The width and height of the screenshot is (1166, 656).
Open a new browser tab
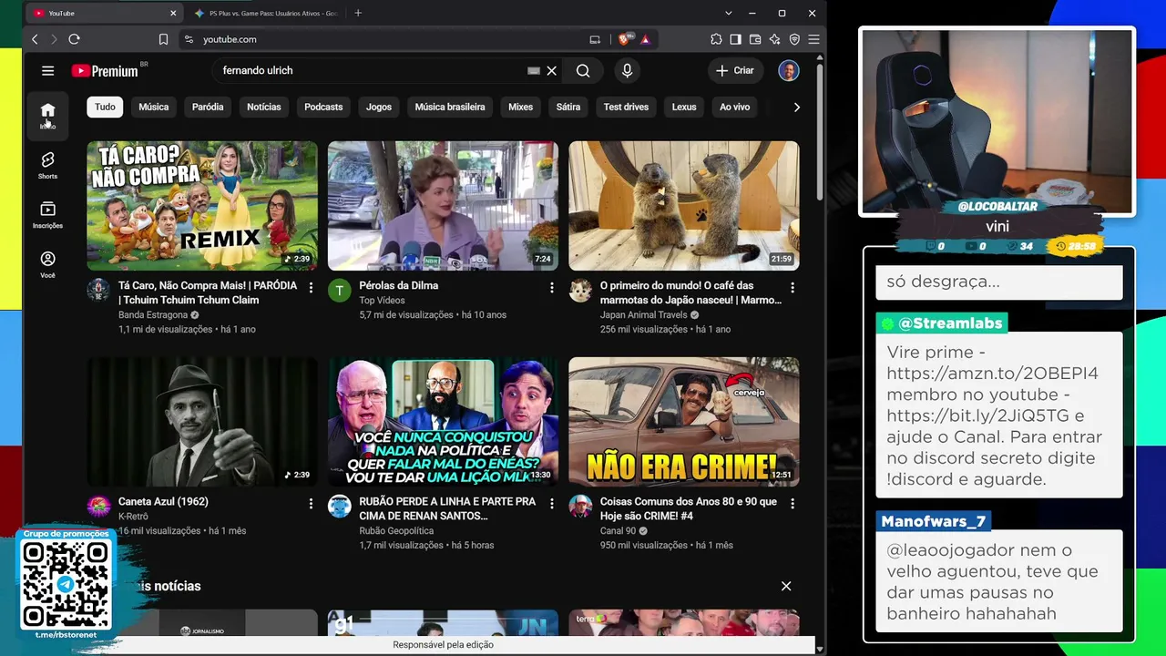(x=358, y=13)
